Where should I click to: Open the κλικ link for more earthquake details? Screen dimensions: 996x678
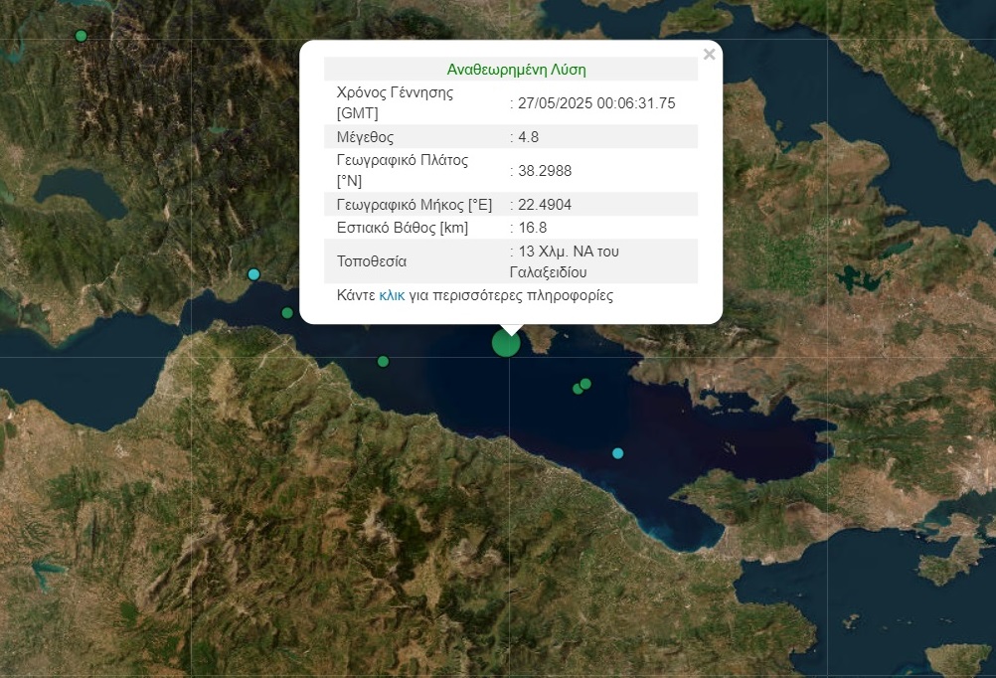[392, 295]
